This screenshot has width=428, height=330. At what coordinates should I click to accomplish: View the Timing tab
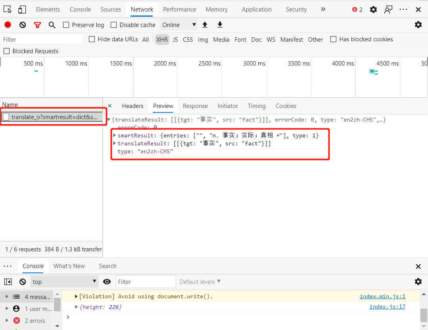[x=257, y=106]
